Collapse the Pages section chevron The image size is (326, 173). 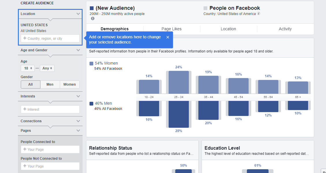pyautogui.click(x=78, y=130)
